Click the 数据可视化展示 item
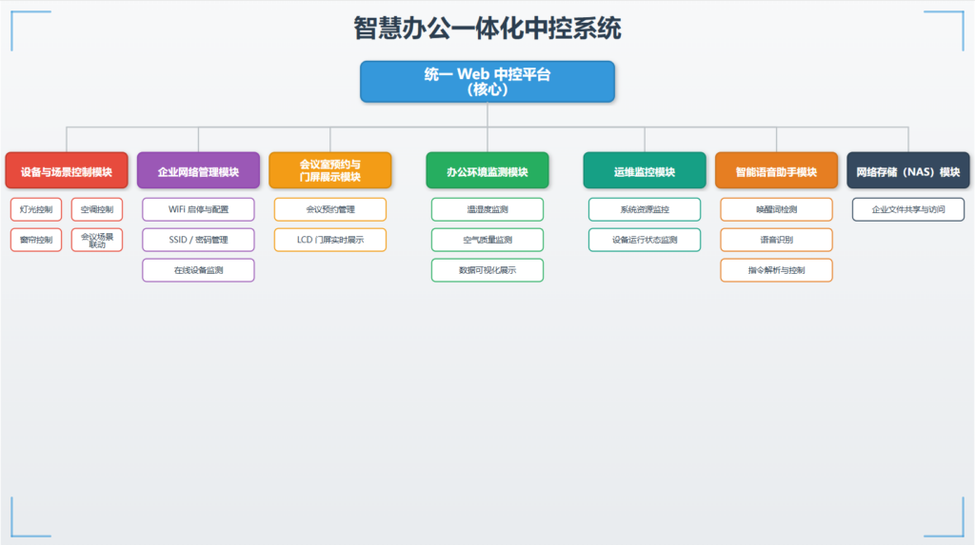The width and height of the screenshot is (975, 545). [x=487, y=270]
